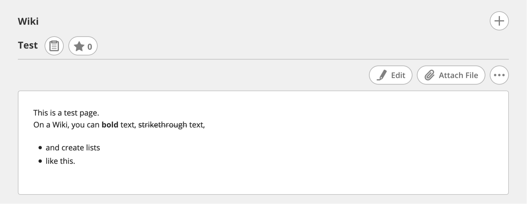Click the Wiki section heading
The height and width of the screenshot is (204, 527).
click(x=28, y=21)
